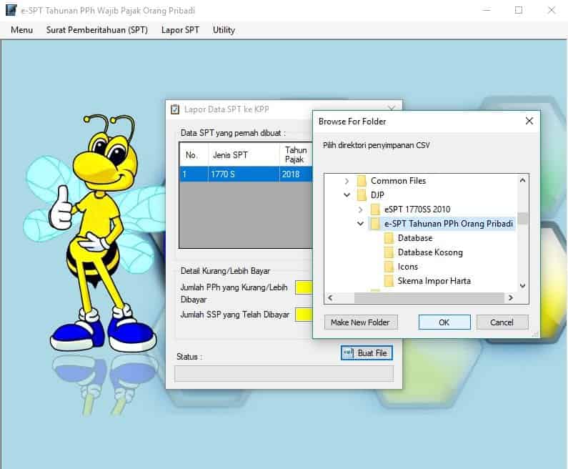Image resolution: width=568 pixels, height=469 pixels.
Task: Collapse e-SPT Tahunan PPh Orang Pribadi folder
Action: click(x=360, y=224)
